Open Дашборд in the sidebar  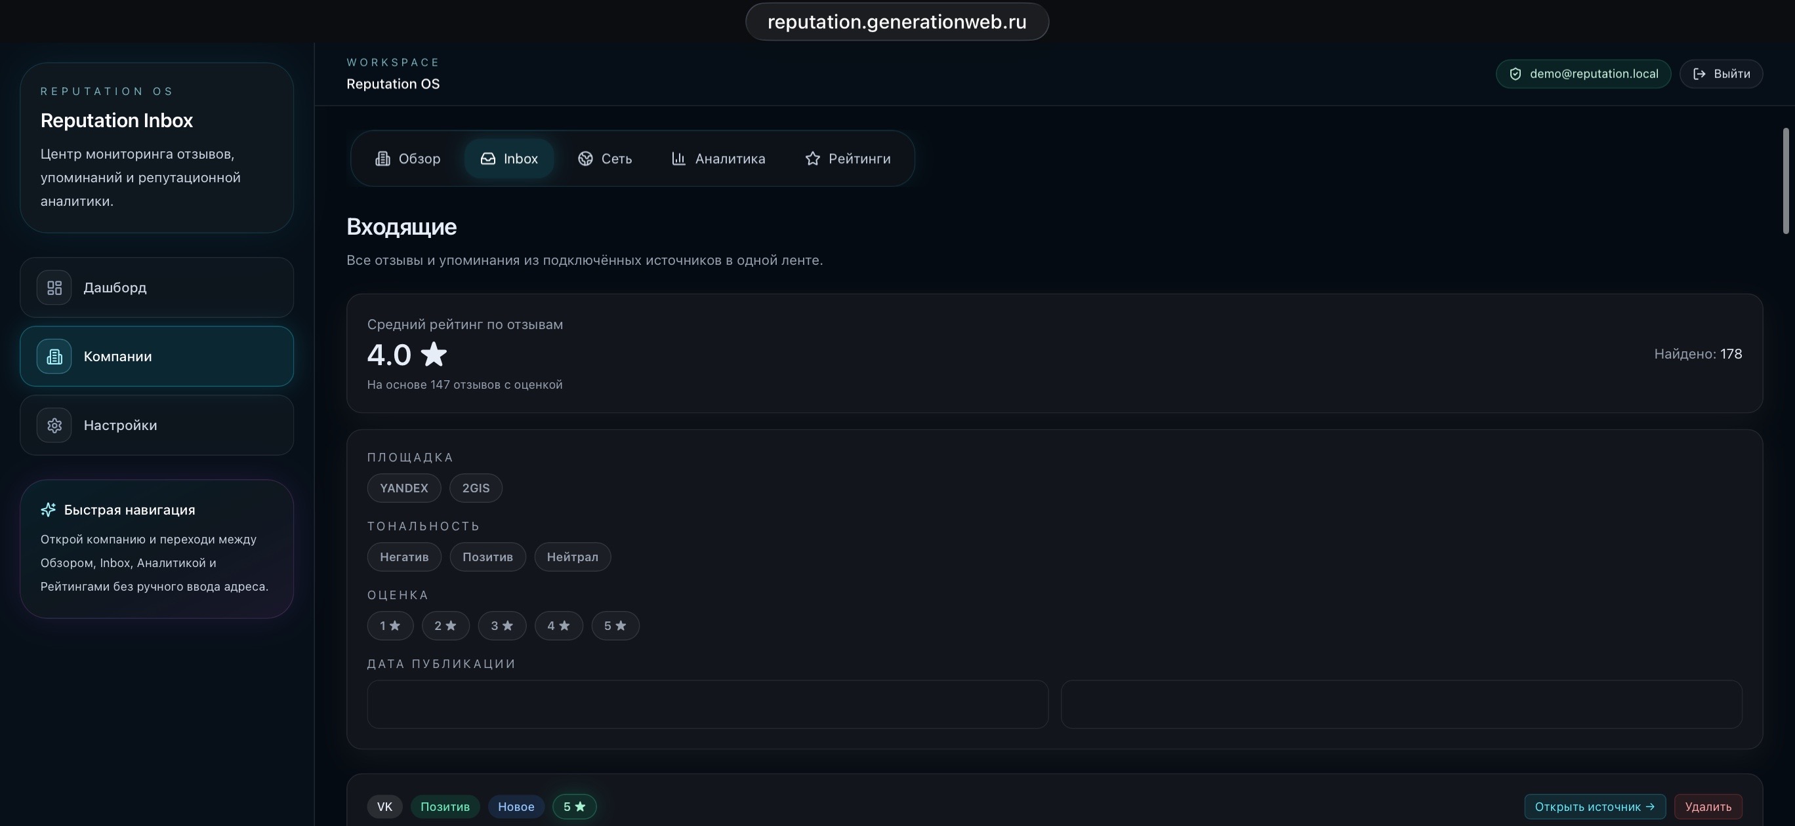[x=157, y=288]
